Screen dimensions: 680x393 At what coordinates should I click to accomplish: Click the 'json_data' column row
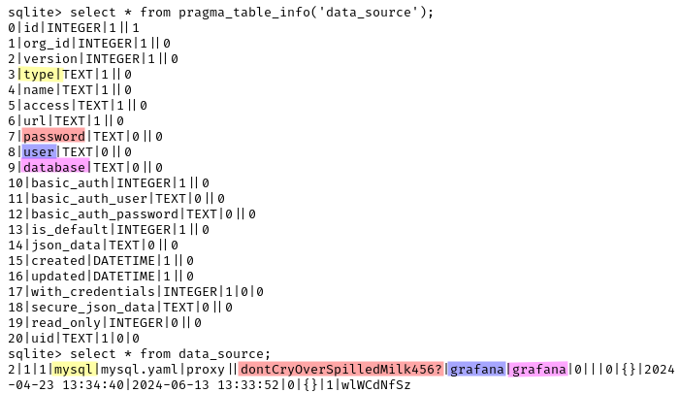tap(93, 246)
